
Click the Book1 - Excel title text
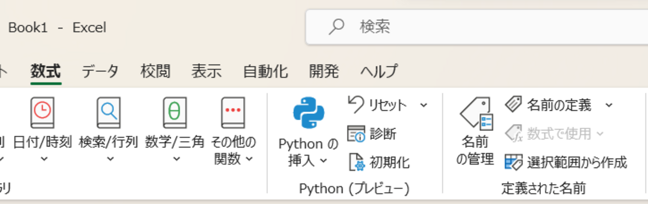click(57, 27)
